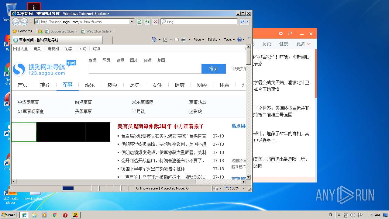Screen dimensions: 389x219
Task: Open settings gear in the orange Sogou window
Action: click(281, 33)
